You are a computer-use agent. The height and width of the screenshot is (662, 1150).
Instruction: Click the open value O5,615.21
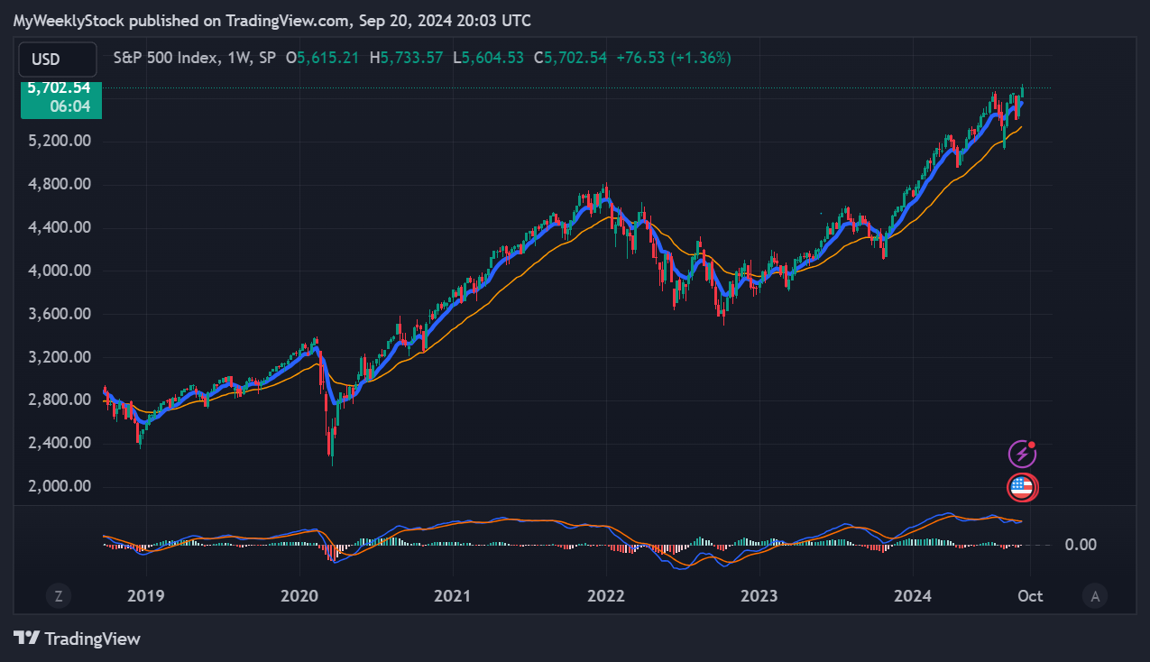click(x=322, y=58)
